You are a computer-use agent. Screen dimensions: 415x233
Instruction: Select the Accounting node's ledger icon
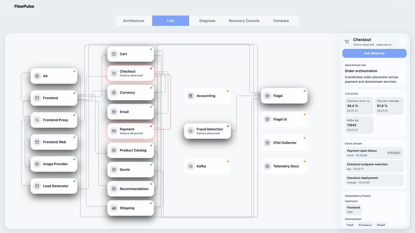[x=191, y=96]
